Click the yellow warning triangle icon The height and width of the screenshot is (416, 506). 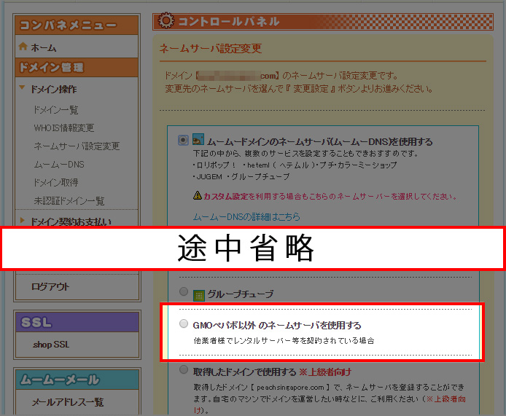197,195
